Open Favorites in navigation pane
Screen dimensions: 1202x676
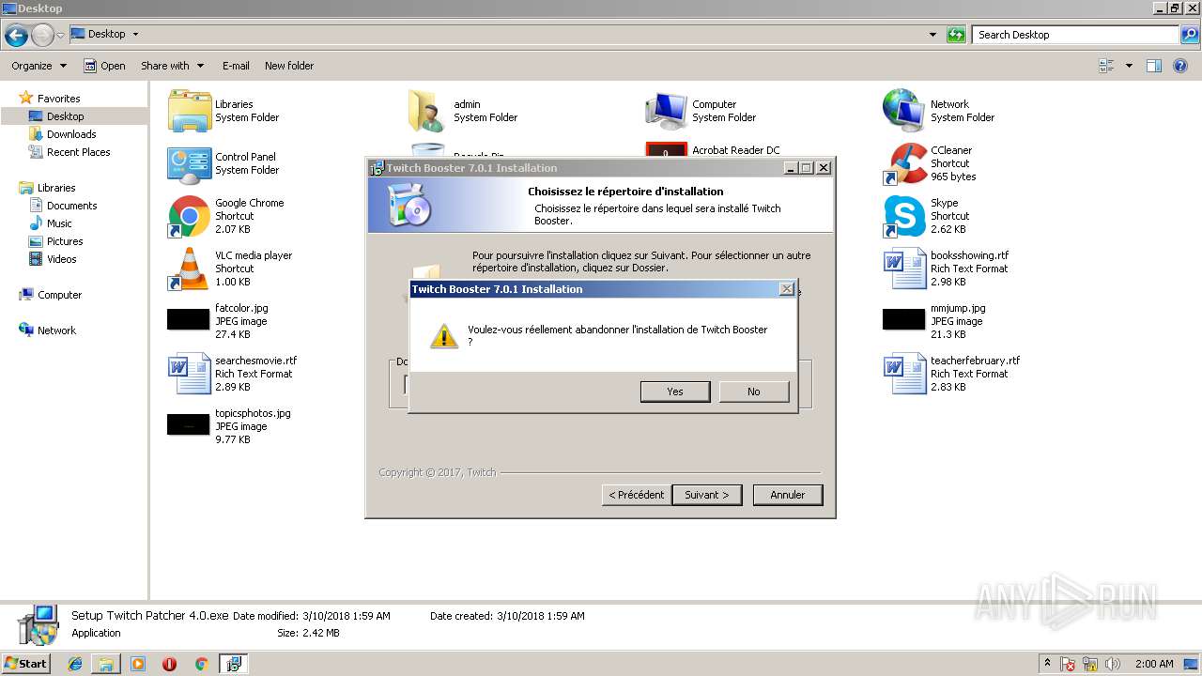(58, 99)
